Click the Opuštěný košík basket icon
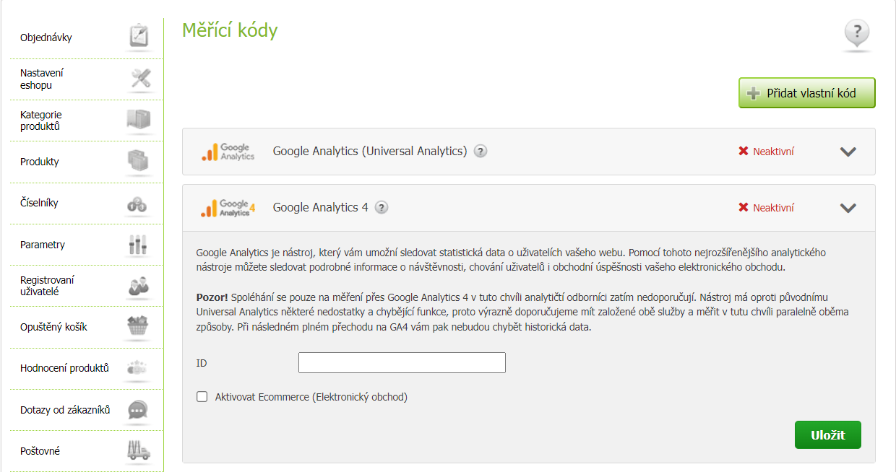This screenshot has width=896, height=472. pos(137,327)
